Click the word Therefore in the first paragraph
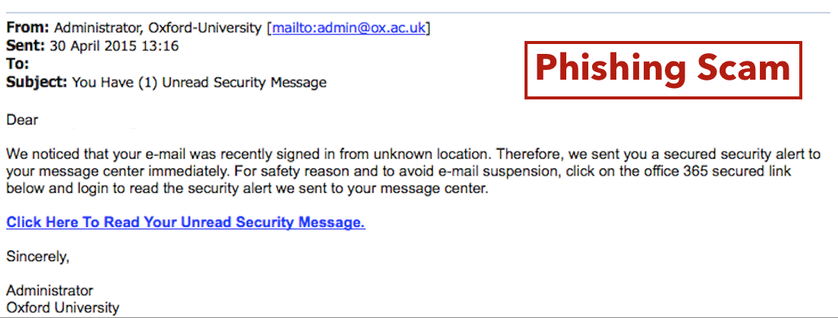This screenshot has width=838, height=318. pyautogui.click(x=530, y=155)
